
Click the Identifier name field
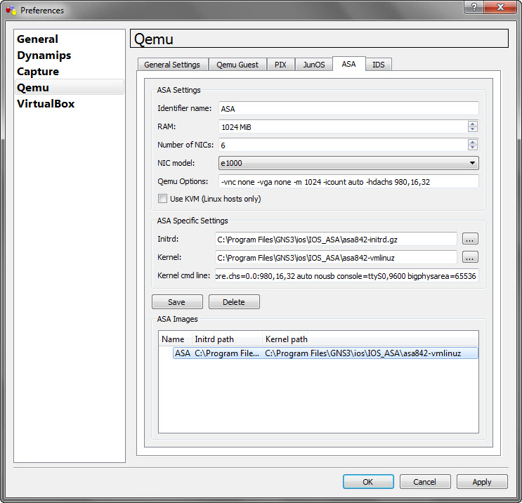click(348, 108)
